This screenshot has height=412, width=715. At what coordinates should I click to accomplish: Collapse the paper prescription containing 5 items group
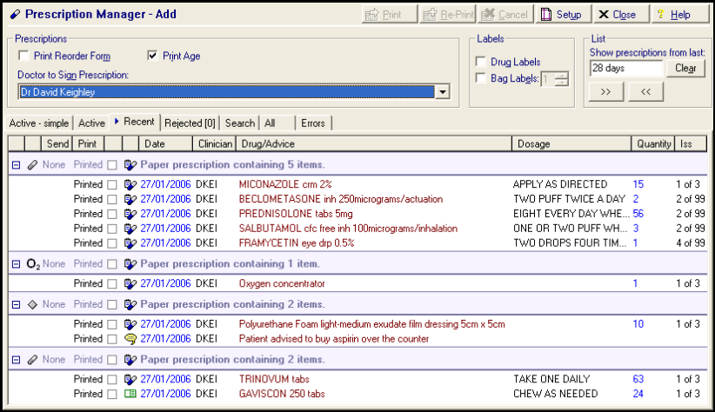pos(14,164)
